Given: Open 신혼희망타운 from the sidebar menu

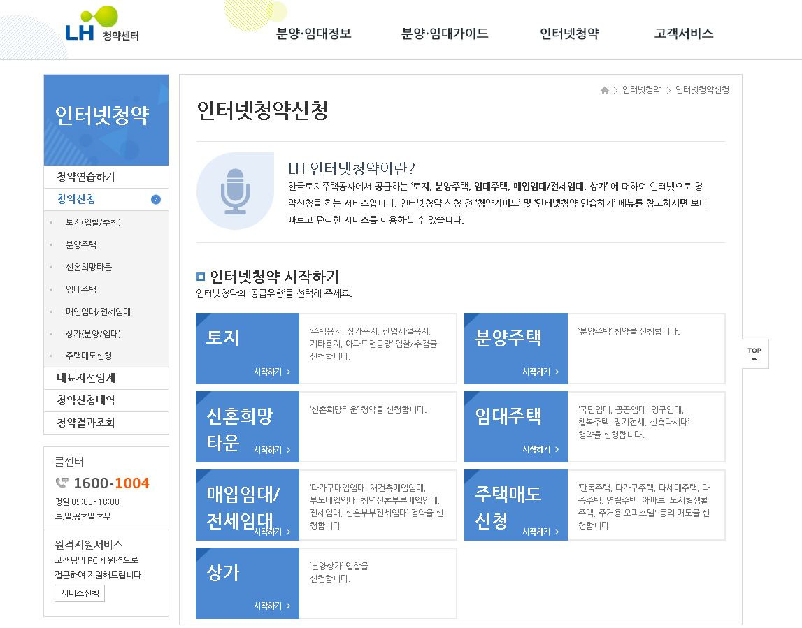Looking at the screenshot, I should (x=91, y=266).
